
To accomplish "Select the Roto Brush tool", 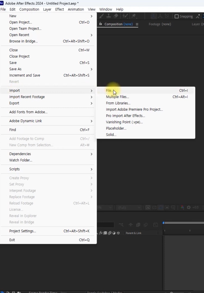I will (125, 16).
